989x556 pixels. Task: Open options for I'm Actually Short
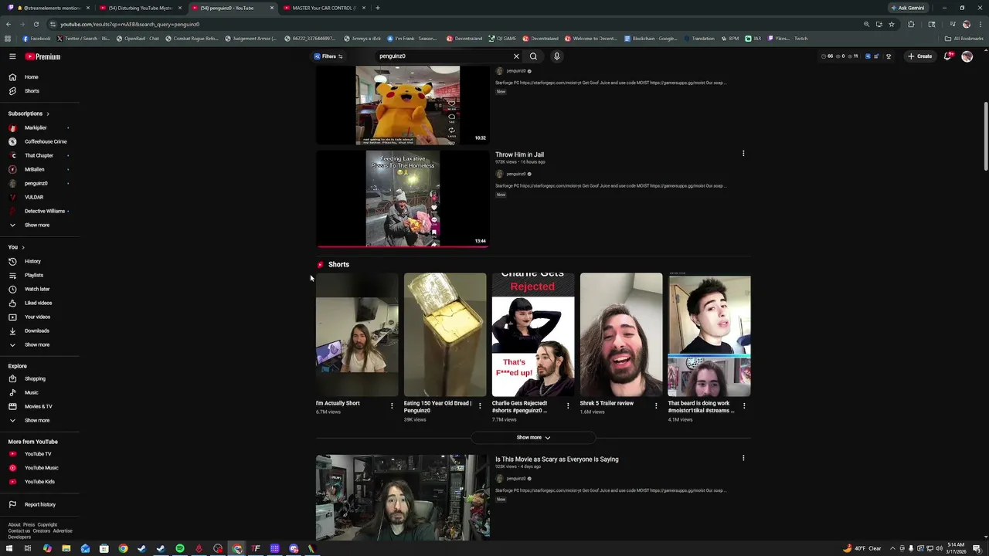392,405
